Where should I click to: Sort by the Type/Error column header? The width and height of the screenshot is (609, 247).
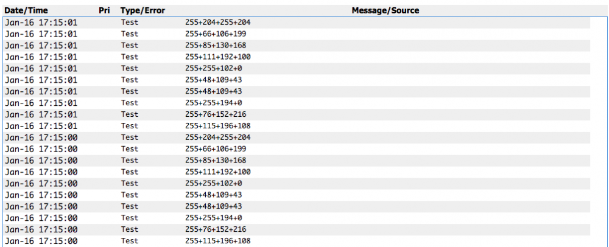pos(143,11)
